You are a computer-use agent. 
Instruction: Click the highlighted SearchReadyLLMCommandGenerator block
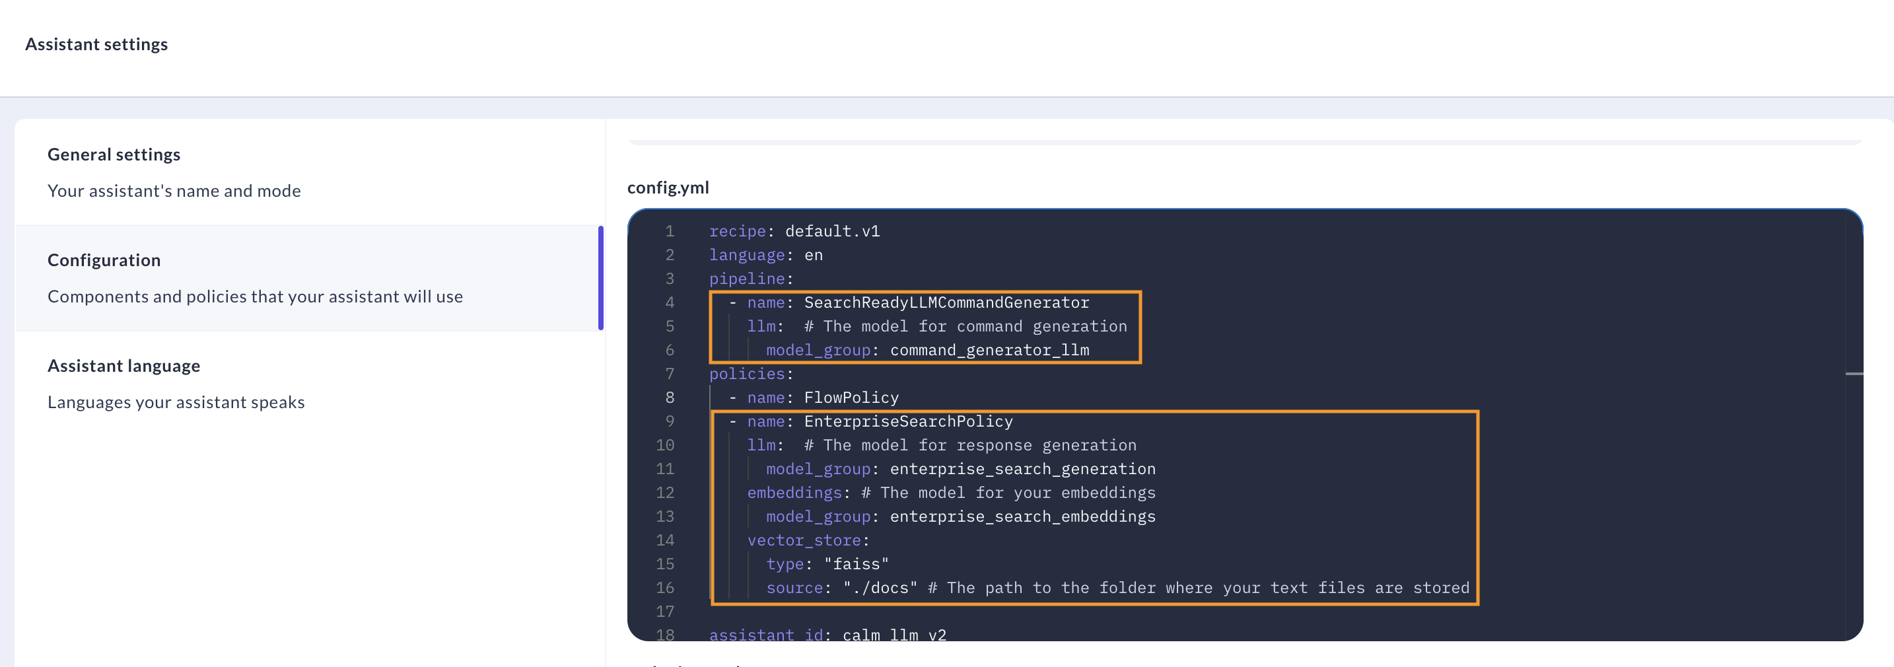(x=925, y=326)
